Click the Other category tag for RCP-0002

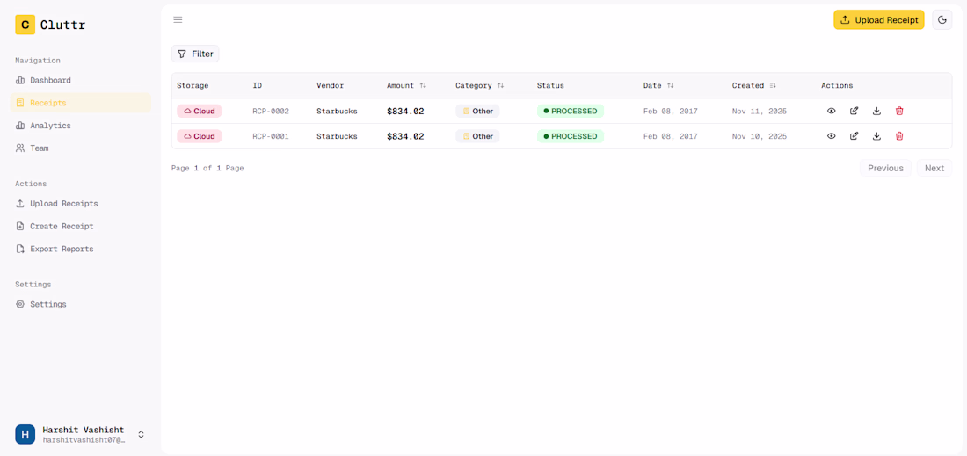(477, 111)
